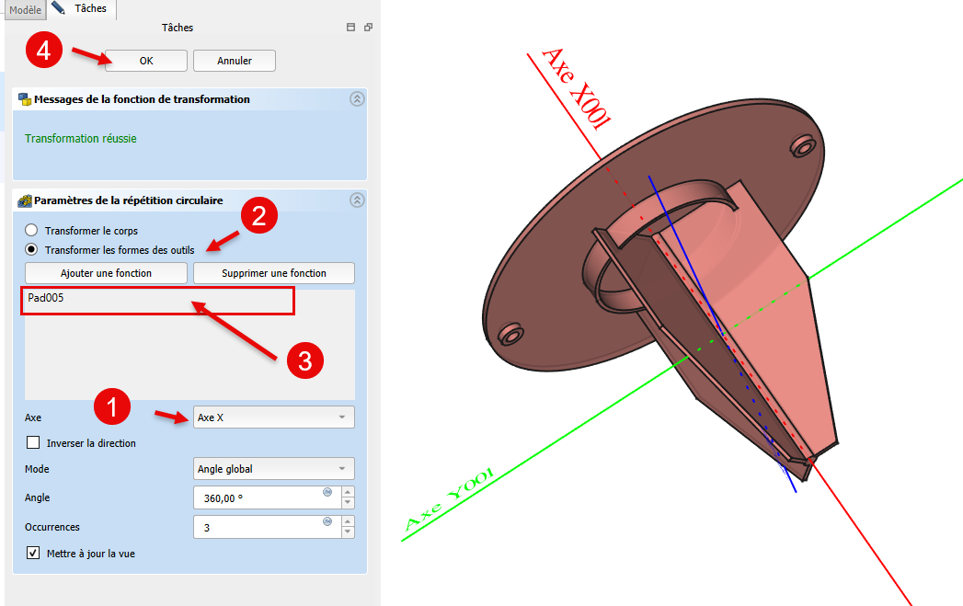
Task: Click the expression icon in the Occurrences field
Action: (327, 522)
